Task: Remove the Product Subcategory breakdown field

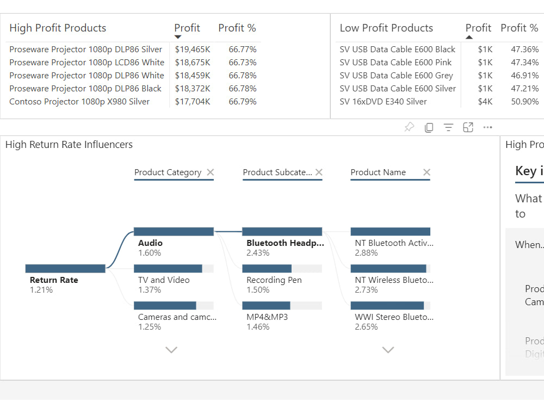Action: [x=319, y=172]
